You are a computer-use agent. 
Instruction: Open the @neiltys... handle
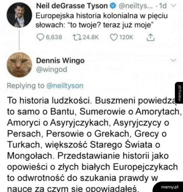pyautogui.click(x=135, y=6)
